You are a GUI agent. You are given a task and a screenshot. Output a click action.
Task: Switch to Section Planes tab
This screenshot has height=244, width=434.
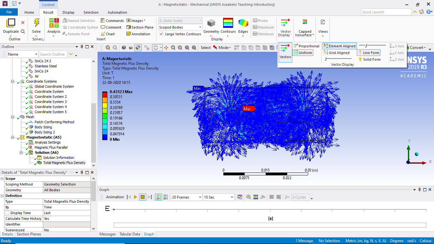(29, 234)
